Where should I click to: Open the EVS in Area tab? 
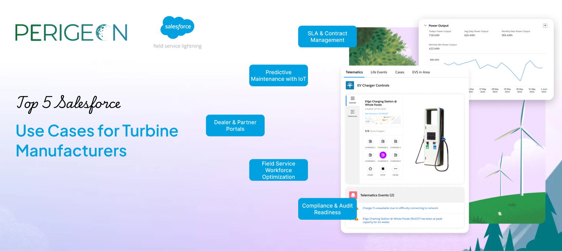pos(421,72)
